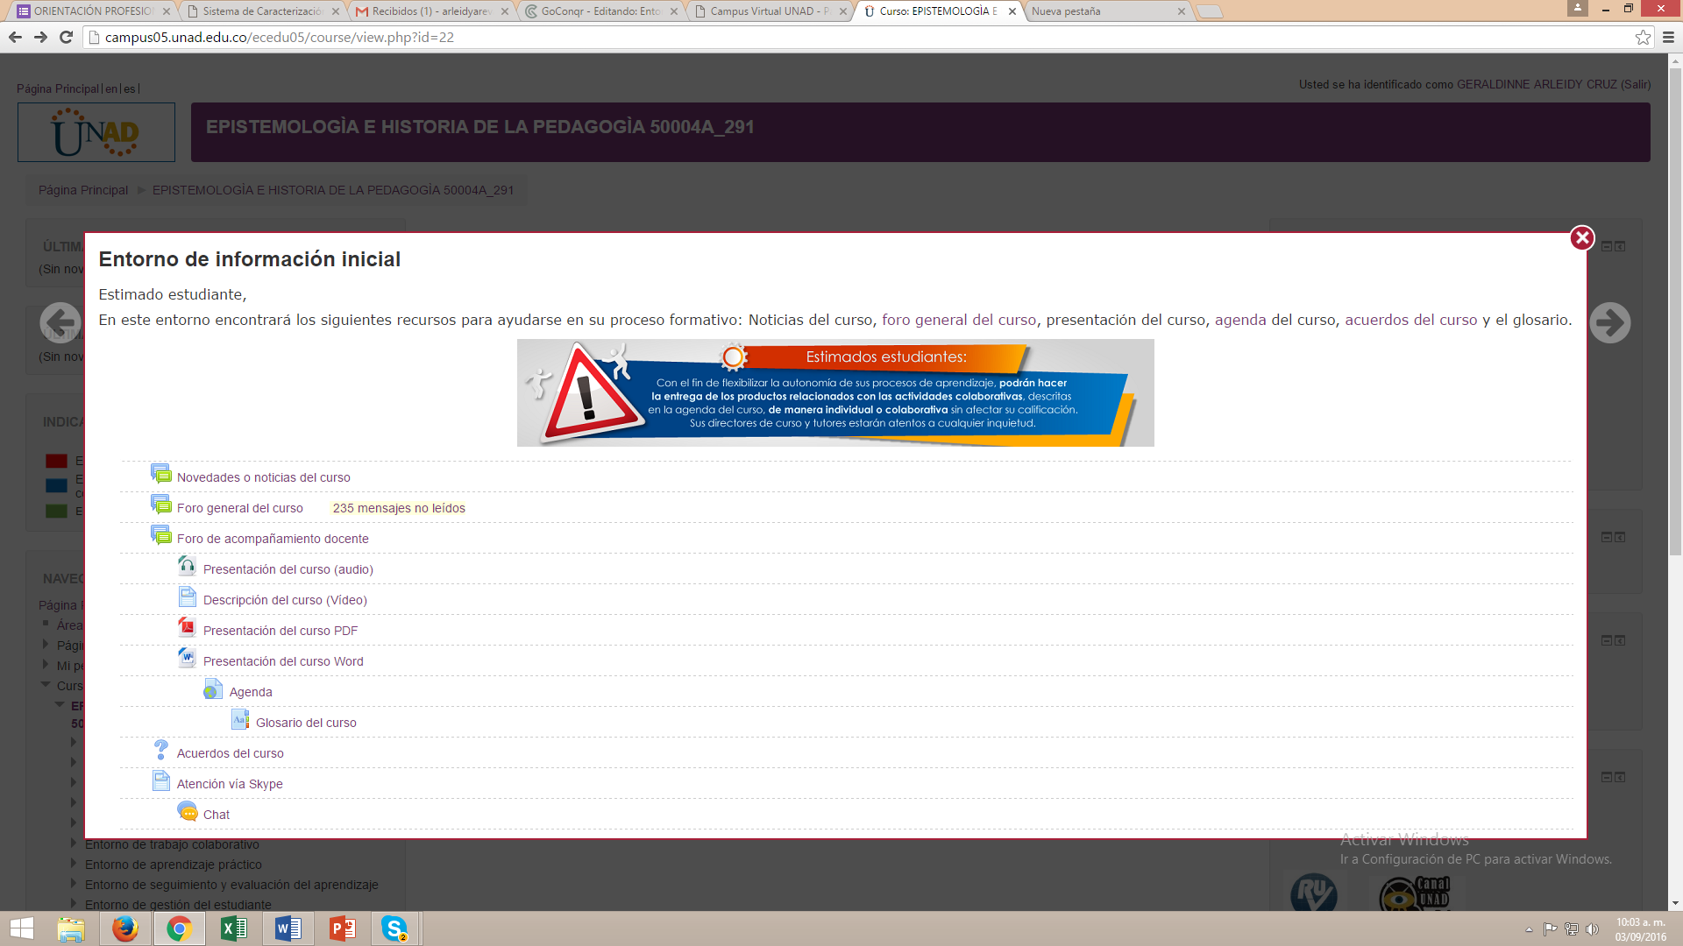The image size is (1683, 946).
Task: Click the headphones icon for audio presentation
Action: coord(187,567)
